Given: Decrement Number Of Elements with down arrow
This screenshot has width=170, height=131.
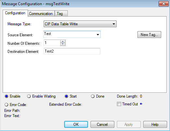Looking at the screenshot, I should coord(63,44).
